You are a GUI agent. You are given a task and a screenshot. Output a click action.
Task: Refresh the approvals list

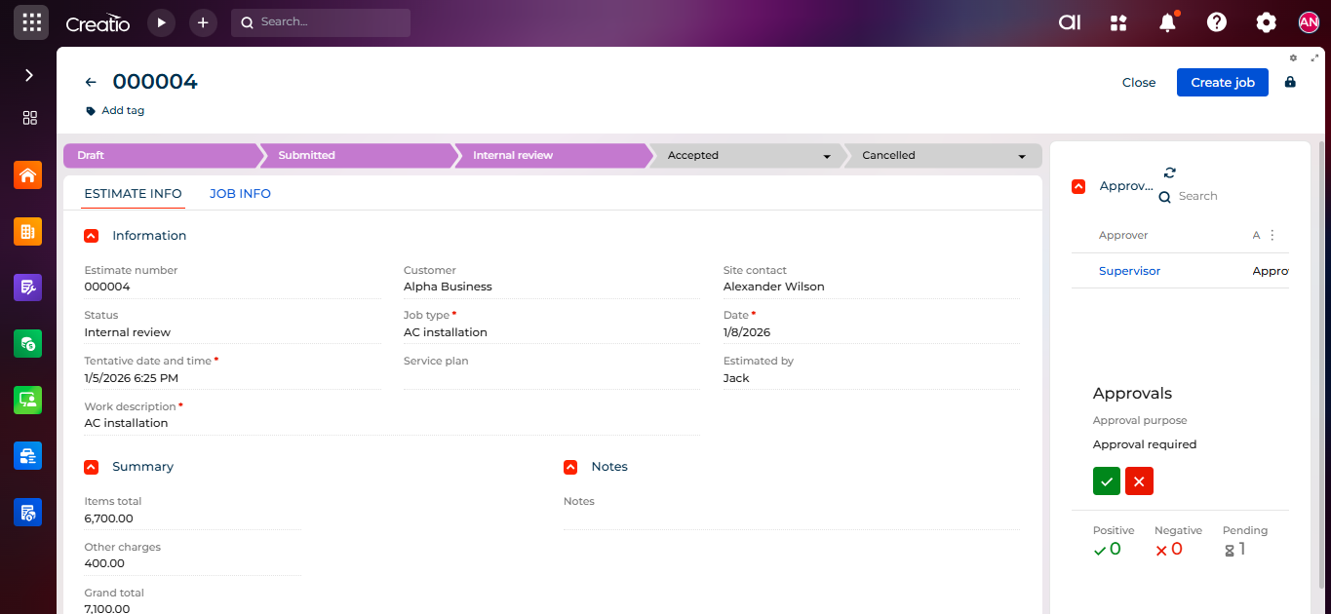[1170, 173]
